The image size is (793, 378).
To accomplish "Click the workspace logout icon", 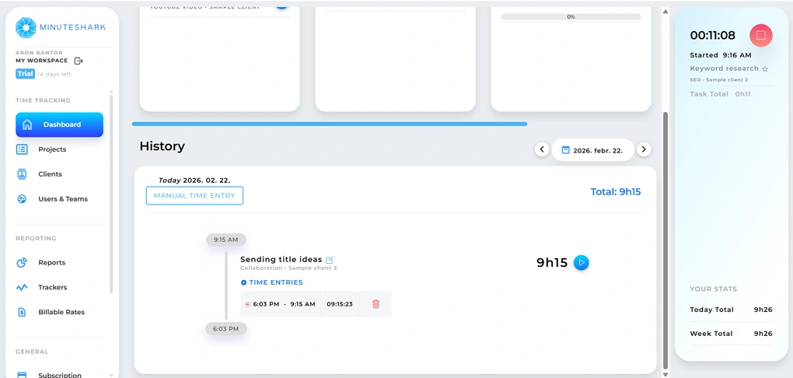I will tap(79, 61).
